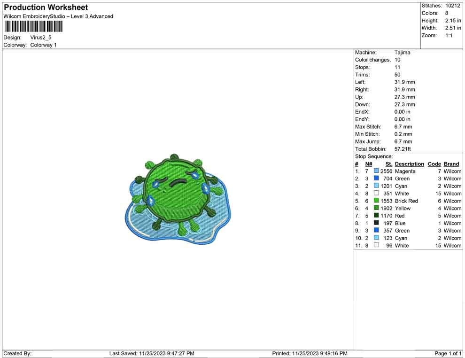Click the stop 4 White swatch with 351 stitches
This screenshot has width=465, height=358.
coord(376,193)
